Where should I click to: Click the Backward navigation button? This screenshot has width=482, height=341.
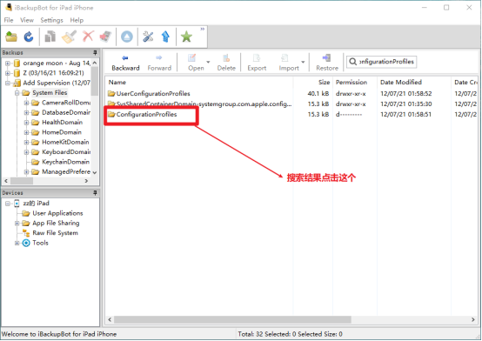(125, 63)
